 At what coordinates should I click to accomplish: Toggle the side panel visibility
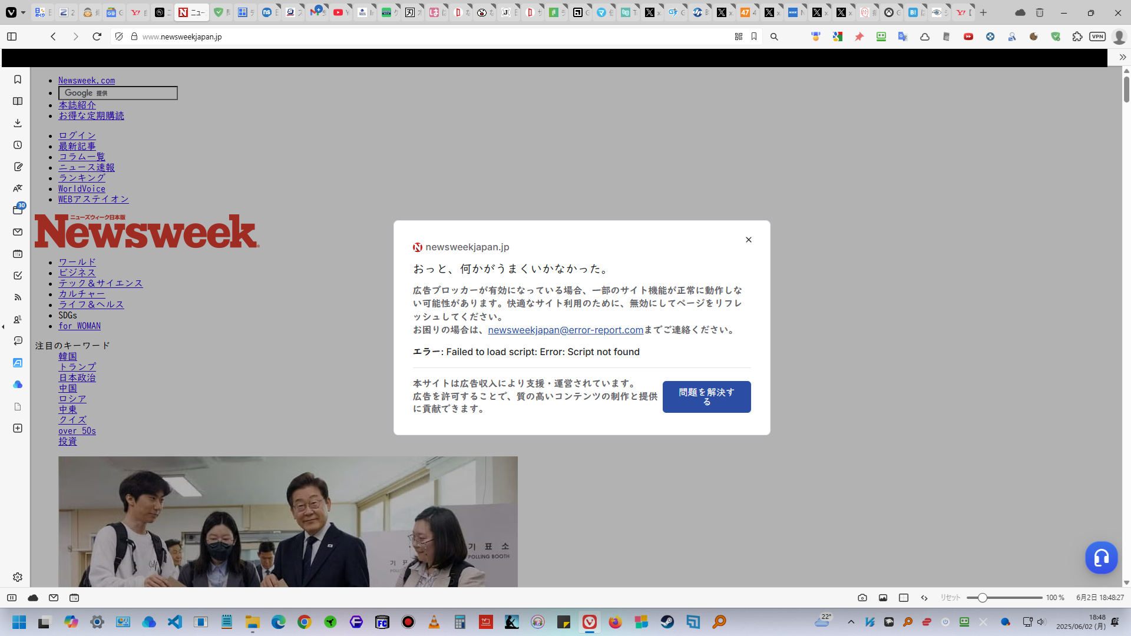pyautogui.click(x=12, y=37)
